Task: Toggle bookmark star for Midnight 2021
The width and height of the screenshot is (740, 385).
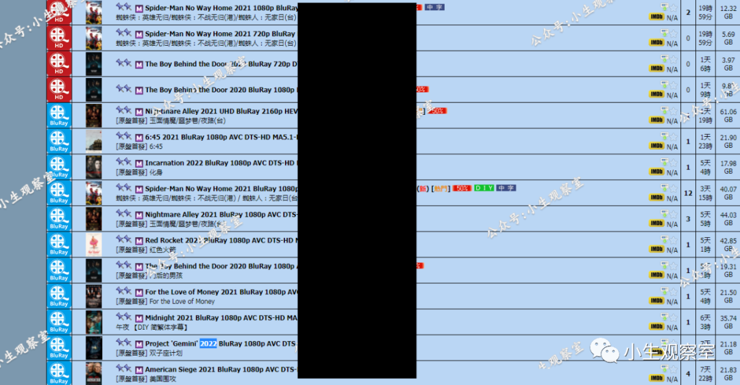Action: [x=674, y=317]
